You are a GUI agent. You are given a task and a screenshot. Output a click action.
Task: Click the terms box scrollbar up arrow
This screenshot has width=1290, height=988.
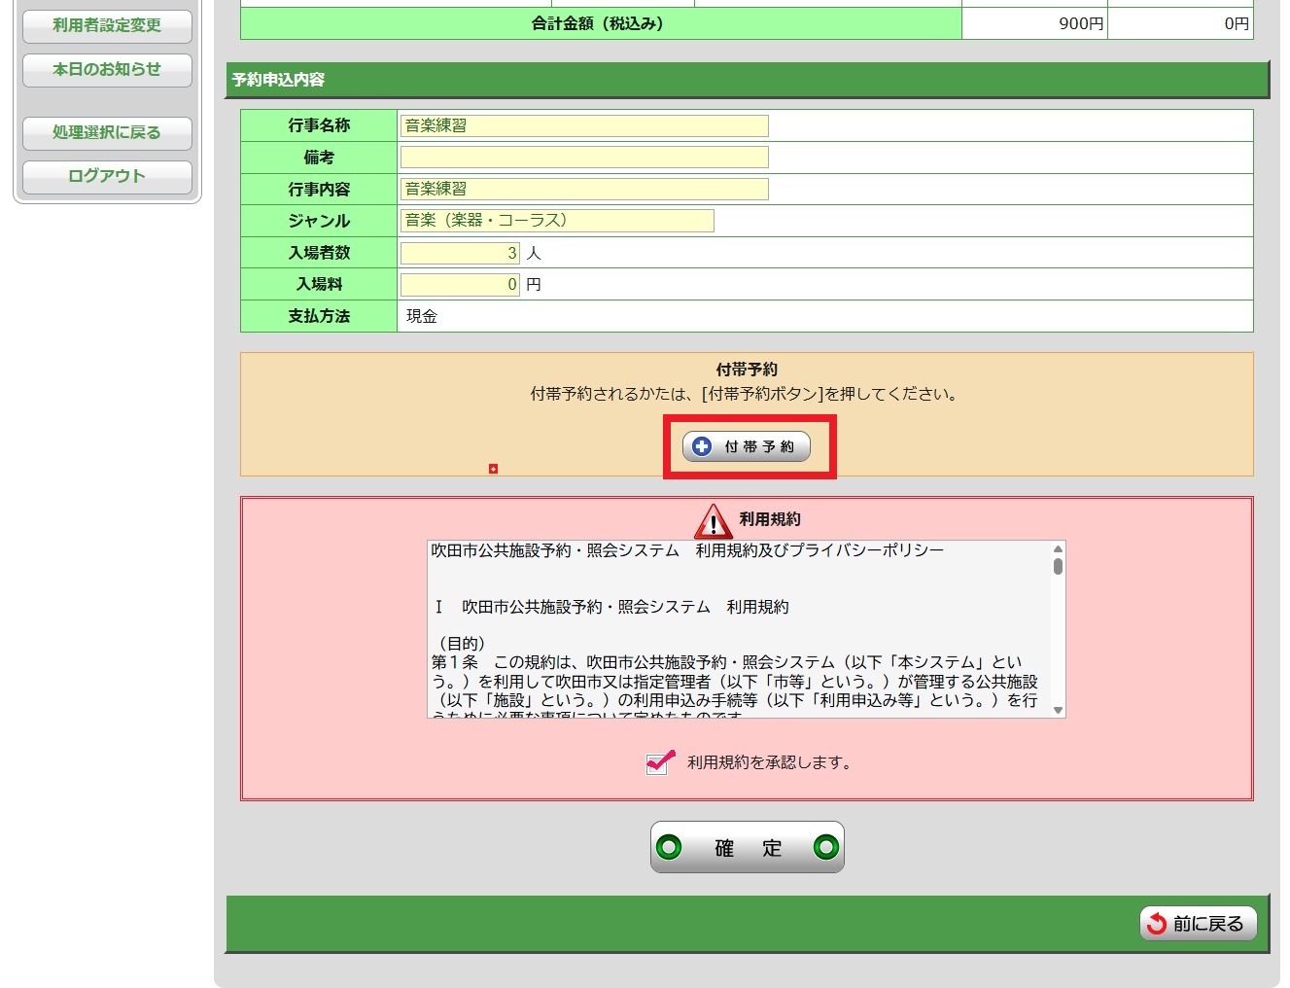pos(1058,548)
